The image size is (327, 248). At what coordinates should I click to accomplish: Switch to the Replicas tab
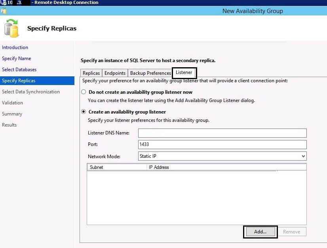91,73
